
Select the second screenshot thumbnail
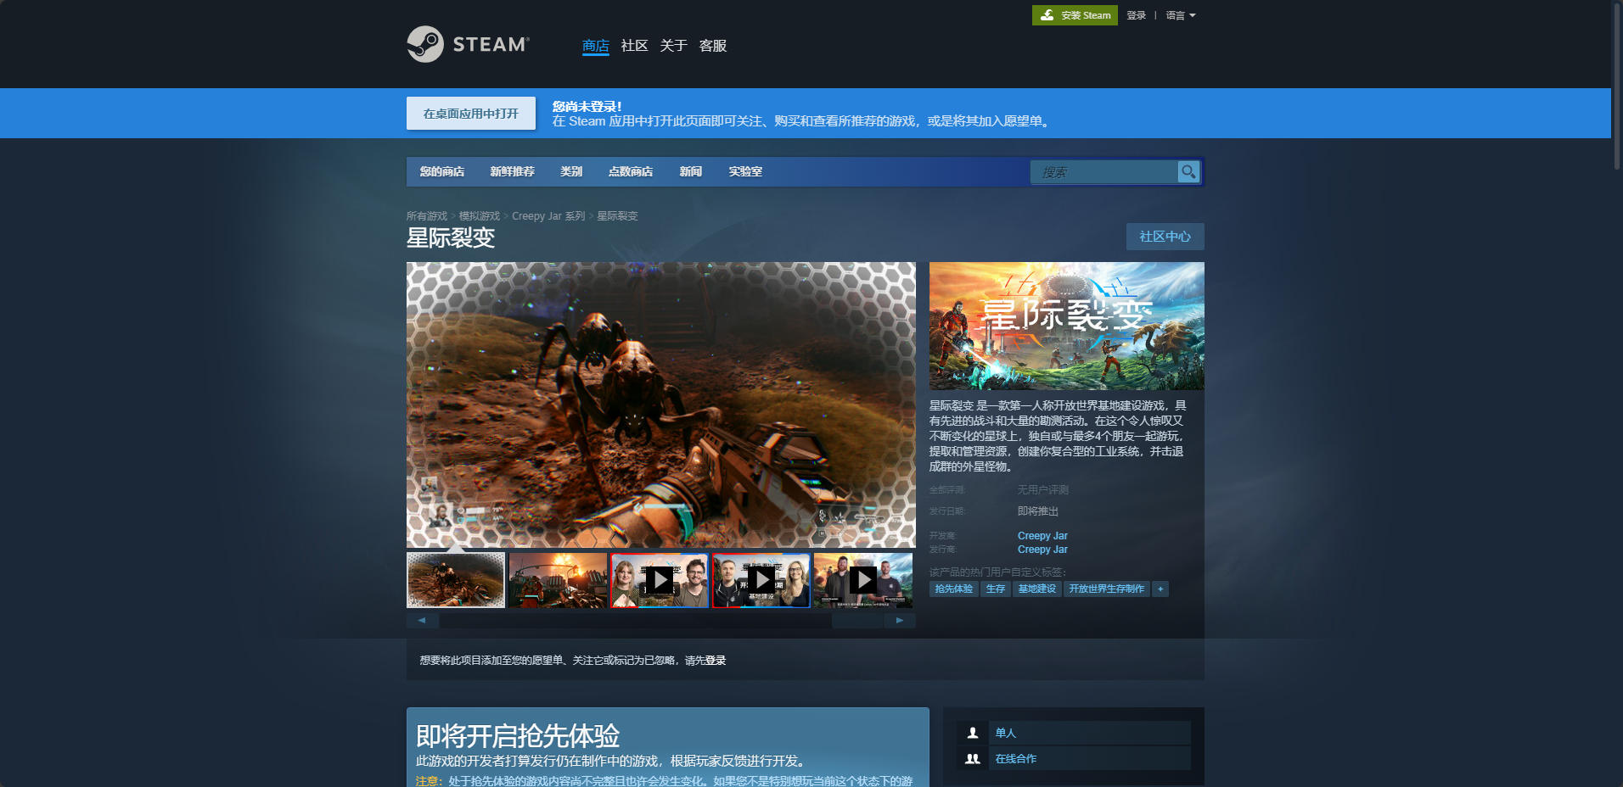[558, 580]
